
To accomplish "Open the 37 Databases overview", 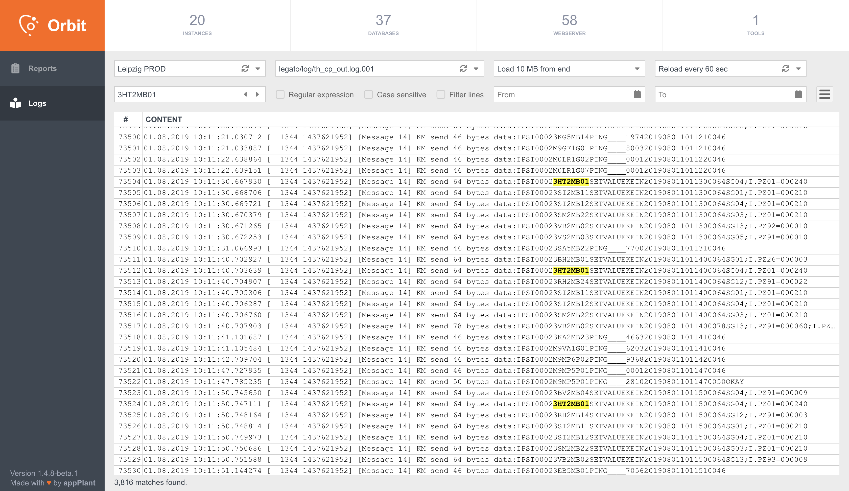I will coord(383,25).
